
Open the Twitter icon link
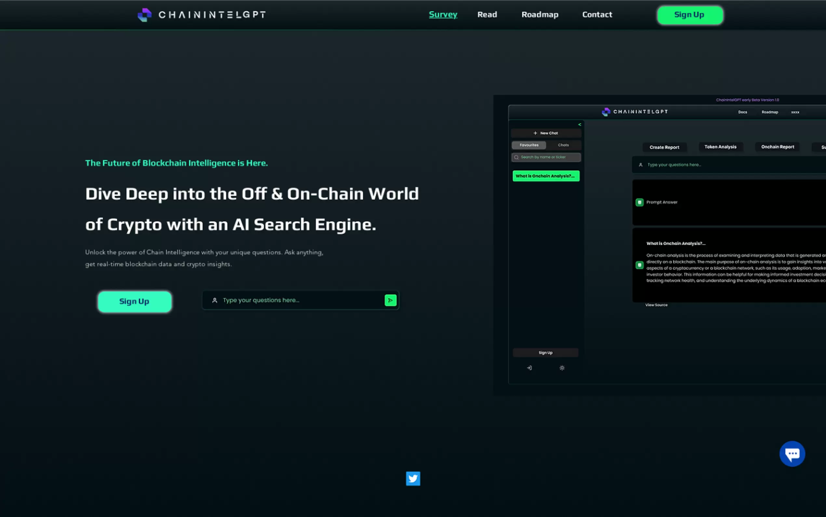pos(413,478)
